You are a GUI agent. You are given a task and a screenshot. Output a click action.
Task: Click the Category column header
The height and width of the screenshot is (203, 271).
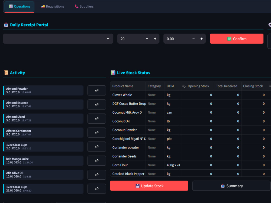[x=155, y=86]
